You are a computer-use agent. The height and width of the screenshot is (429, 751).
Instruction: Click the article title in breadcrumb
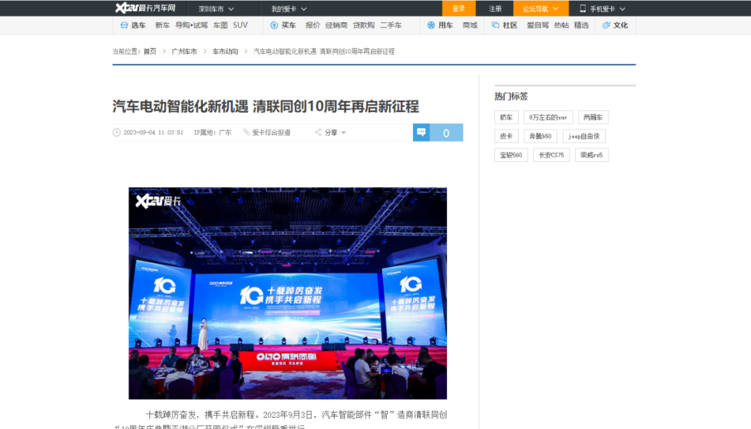(x=324, y=51)
